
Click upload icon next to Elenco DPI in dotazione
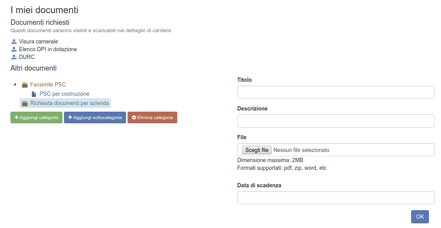pos(14,49)
